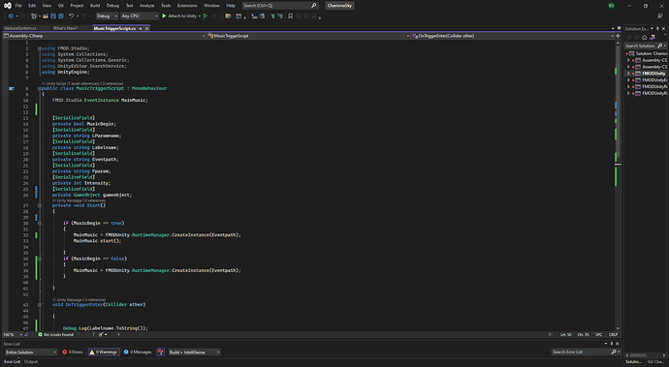Switch to the Output tab
The width and height of the screenshot is (669, 367).
click(x=31, y=361)
